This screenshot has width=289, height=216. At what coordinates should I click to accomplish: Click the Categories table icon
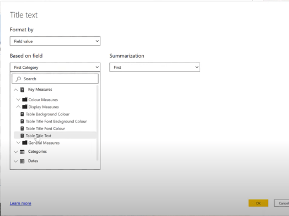click(22, 152)
